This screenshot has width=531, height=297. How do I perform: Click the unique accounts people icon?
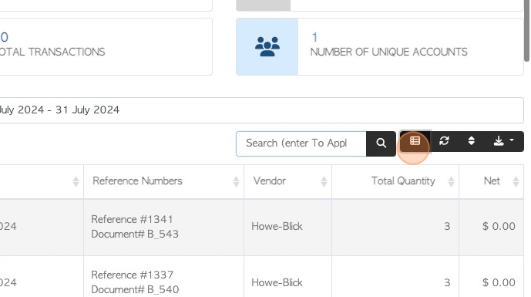(267, 47)
